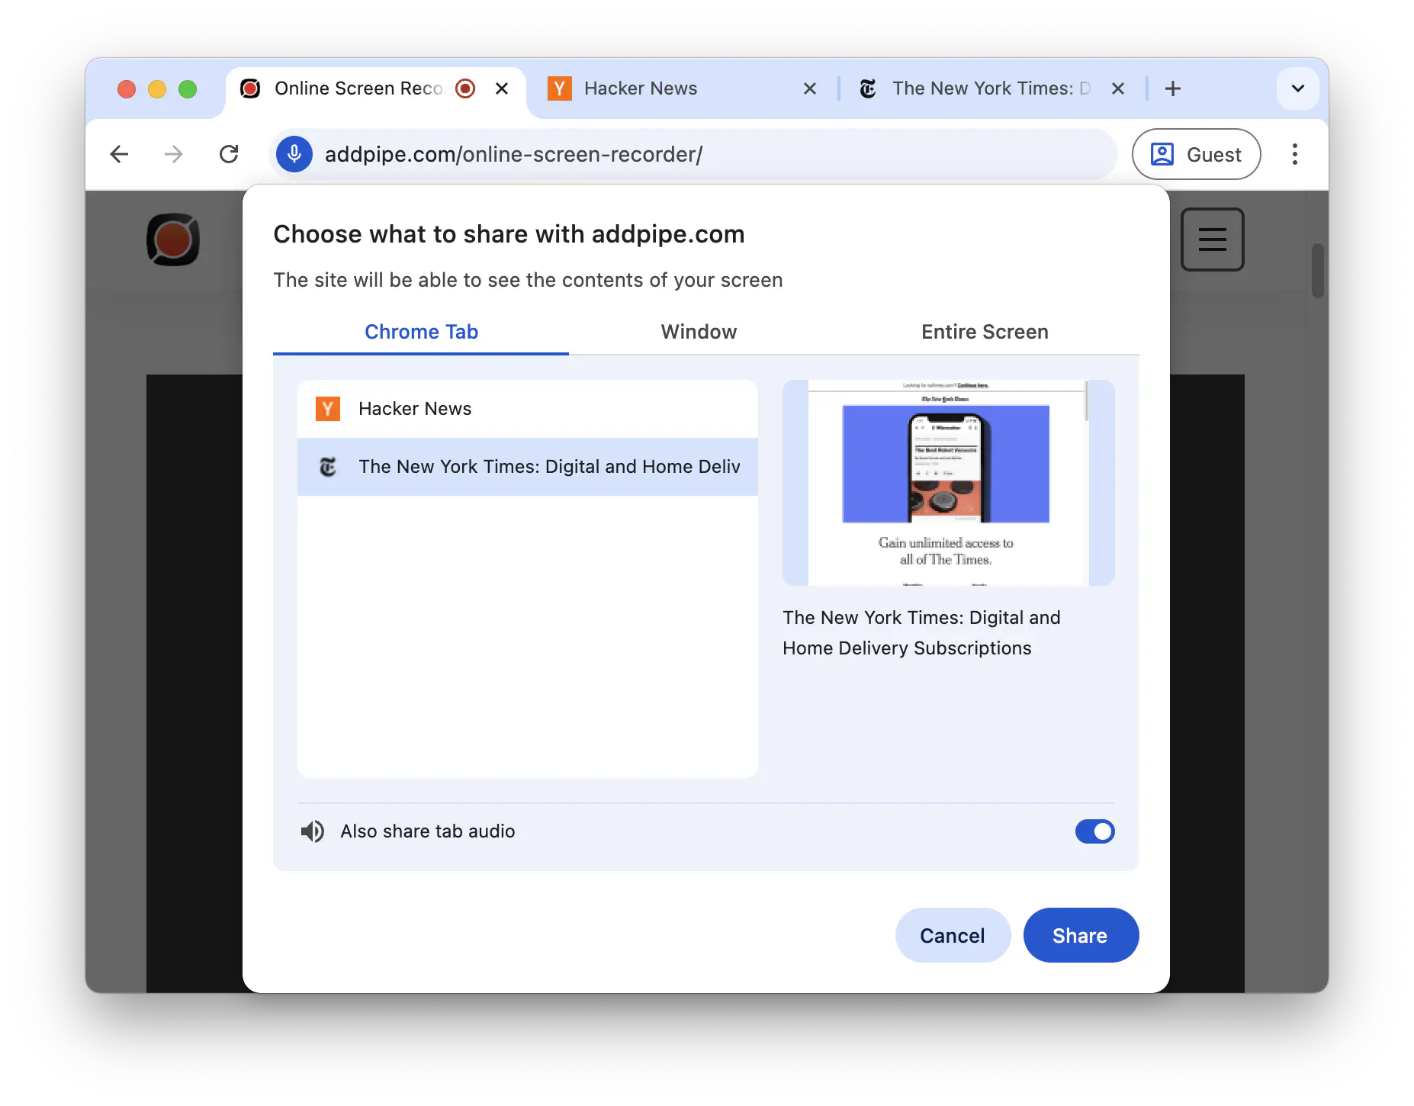Open the Chrome three-dot menu
1414x1106 pixels.
coord(1294,154)
